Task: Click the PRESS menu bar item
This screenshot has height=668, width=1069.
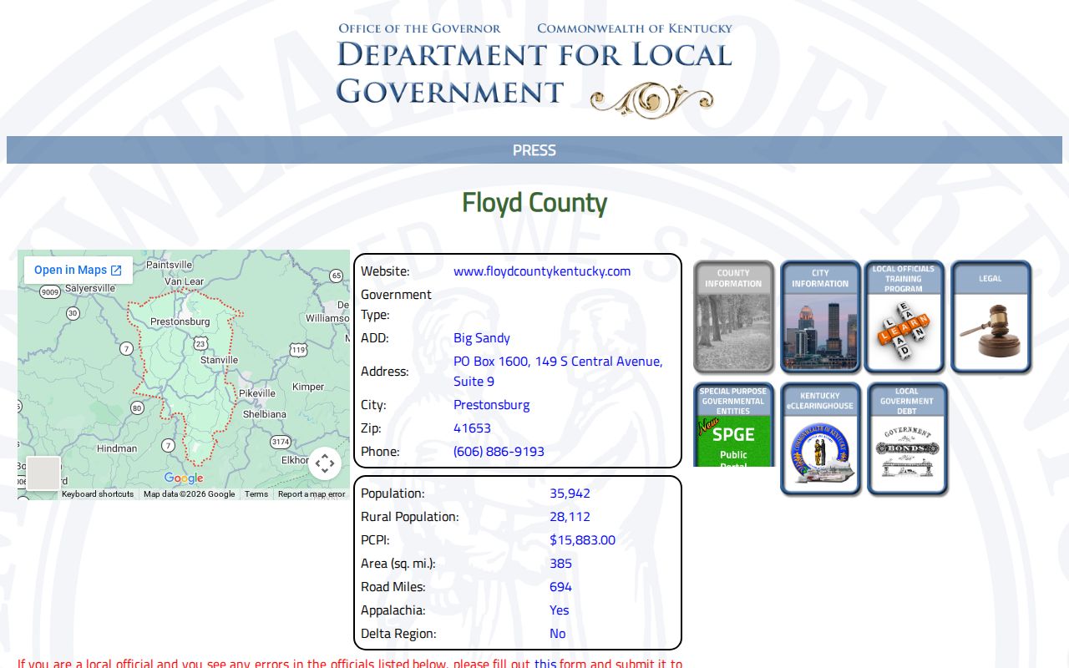Action: pyautogui.click(x=534, y=150)
